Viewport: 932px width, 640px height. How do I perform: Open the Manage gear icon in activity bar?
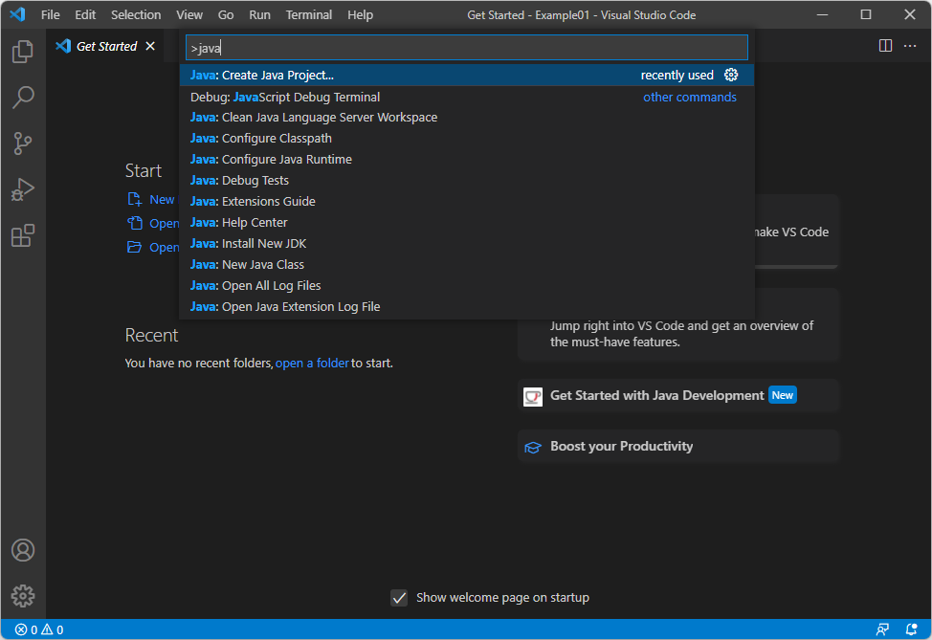pos(23,595)
